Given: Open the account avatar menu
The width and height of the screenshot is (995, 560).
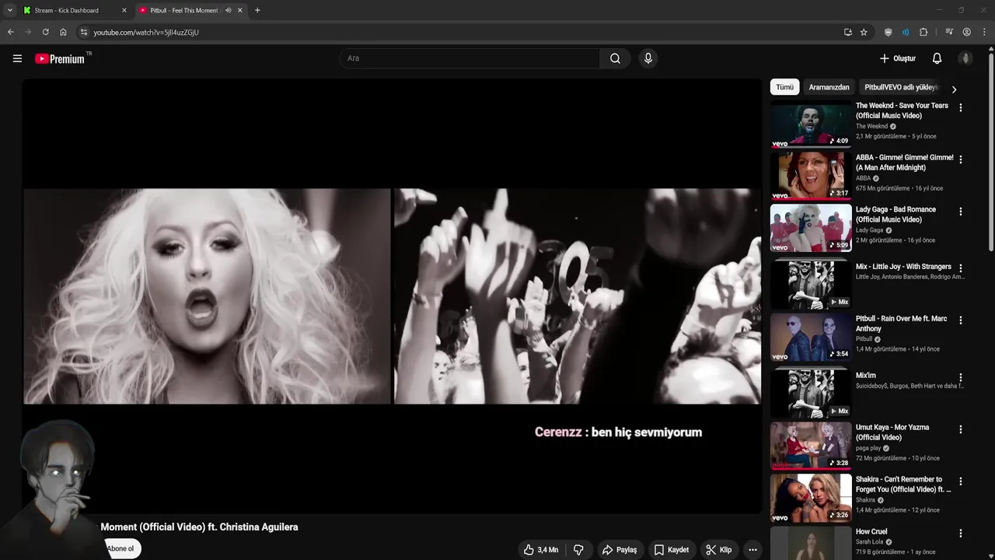Looking at the screenshot, I should point(965,58).
